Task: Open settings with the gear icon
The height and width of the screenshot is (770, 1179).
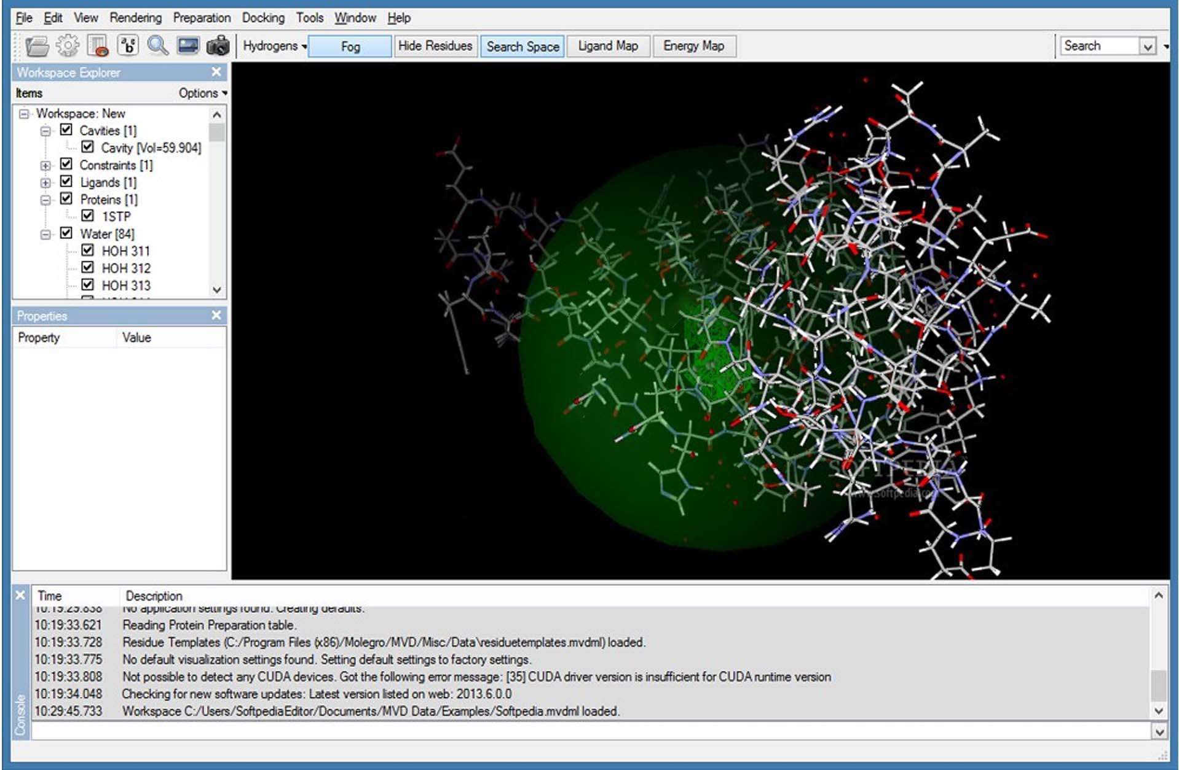Action: 68,46
